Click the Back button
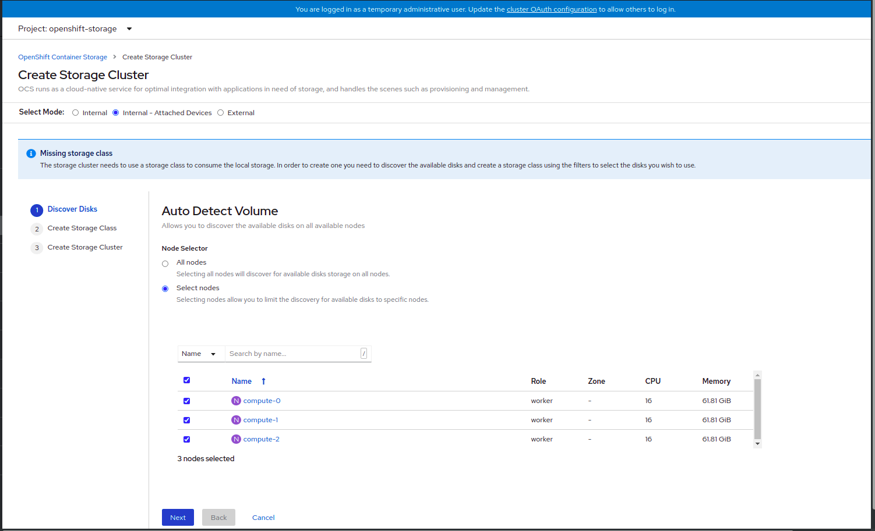The width and height of the screenshot is (875, 531). (218, 518)
